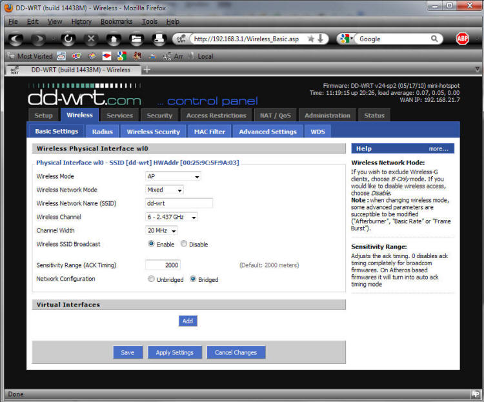This screenshot has height=402, width=484.
Task: Open the Advanced Settings sub-tab
Action: [x=268, y=132]
